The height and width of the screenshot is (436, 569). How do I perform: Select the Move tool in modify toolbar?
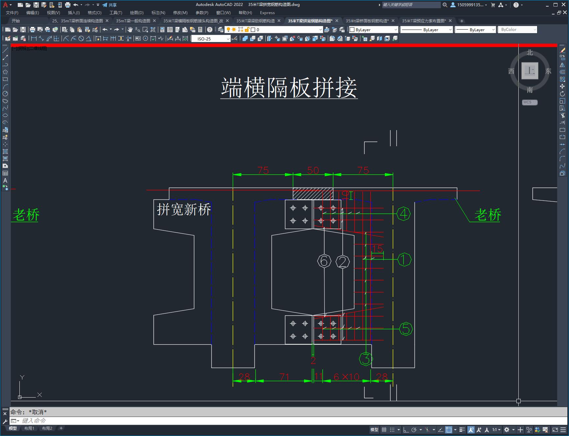pyautogui.click(x=562, y=86)
